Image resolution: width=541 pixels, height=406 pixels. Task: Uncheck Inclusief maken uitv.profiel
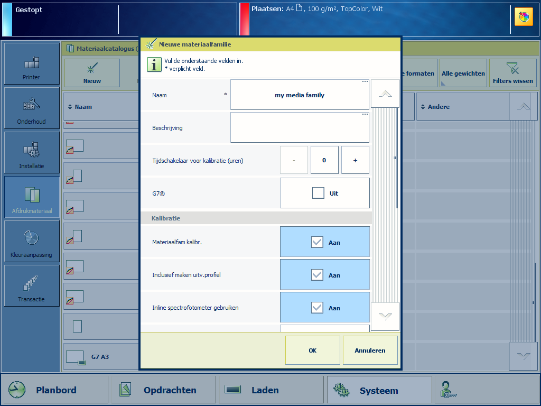[x=317, y=275]
